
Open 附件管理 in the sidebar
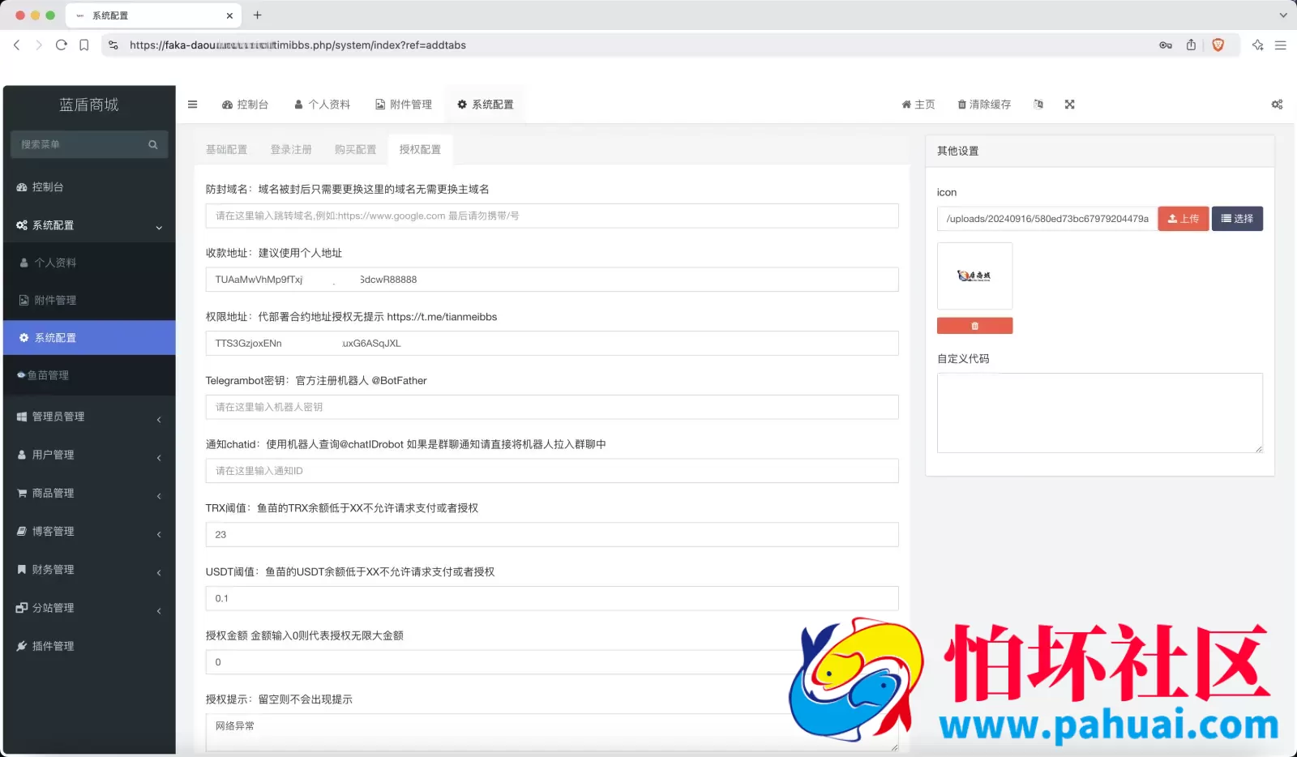coord(89,300)
